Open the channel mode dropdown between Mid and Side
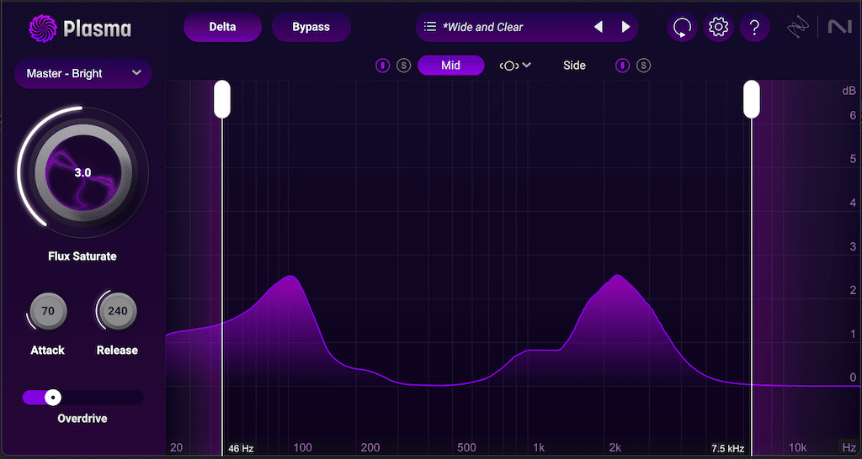862x459 pixels. click(x=515, y=66)
